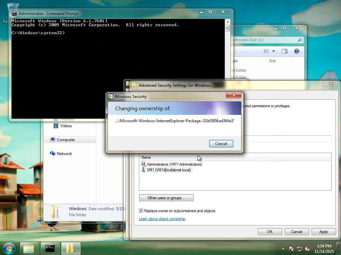This screenshot has height=255, width=341.
Task: Click the taskbar clock 1:54 PM
Action: 324,249
